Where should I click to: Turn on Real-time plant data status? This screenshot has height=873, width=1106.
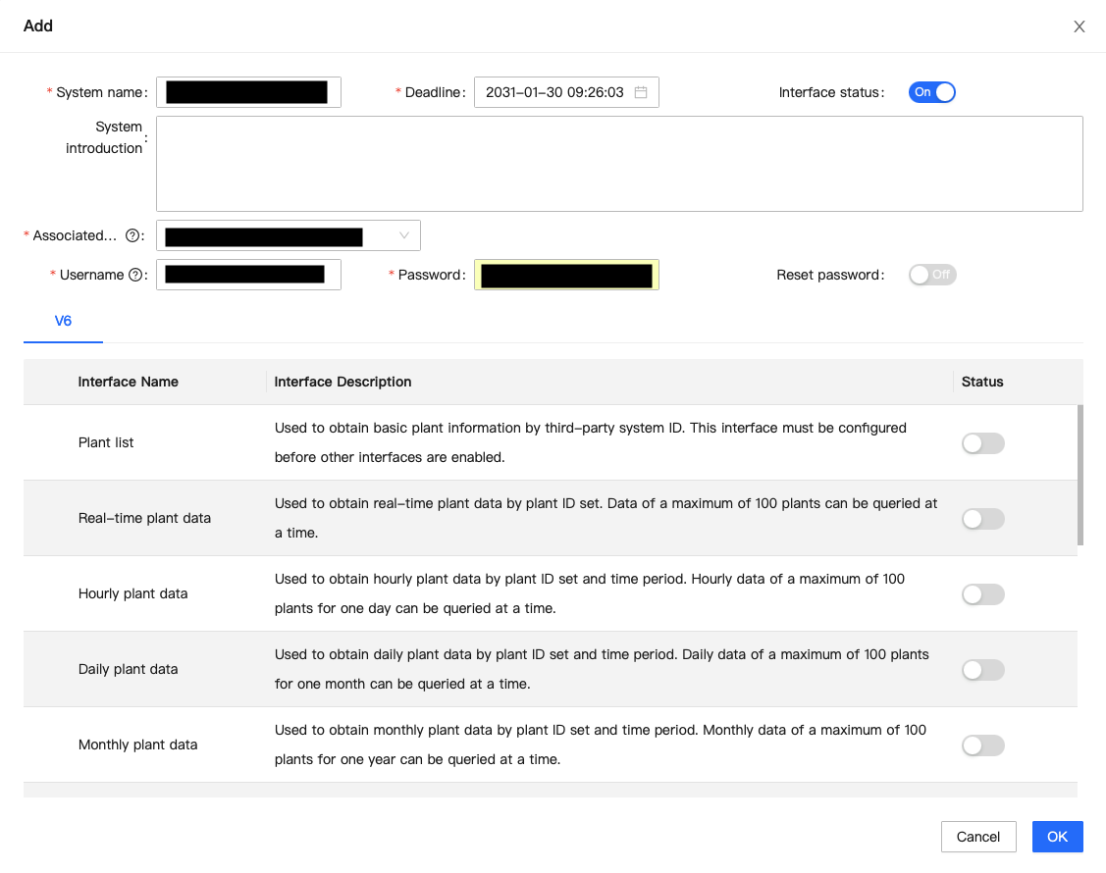coord(982,519)
